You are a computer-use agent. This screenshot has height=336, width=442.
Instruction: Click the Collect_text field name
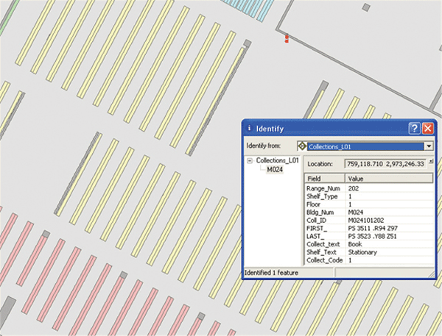click(x=323, y=244)
